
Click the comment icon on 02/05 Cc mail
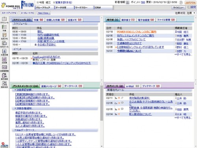point(122,103)
